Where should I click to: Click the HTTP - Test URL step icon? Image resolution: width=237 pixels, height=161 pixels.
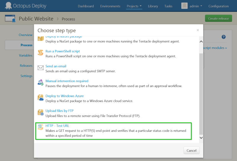[x=41, y=127]
